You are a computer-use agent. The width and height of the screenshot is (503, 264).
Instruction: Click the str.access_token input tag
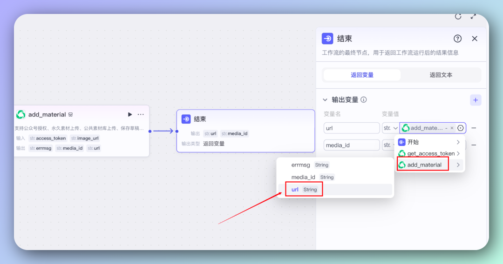pos(48,138)
